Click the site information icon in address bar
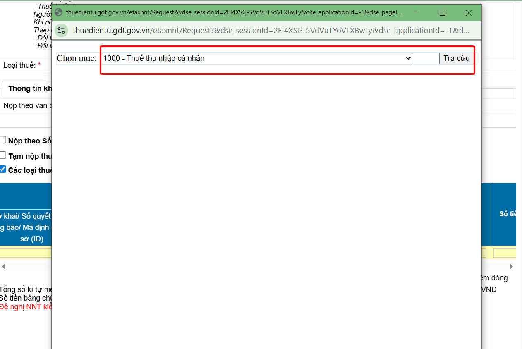522x349 pixels. (x=62, y=30)
